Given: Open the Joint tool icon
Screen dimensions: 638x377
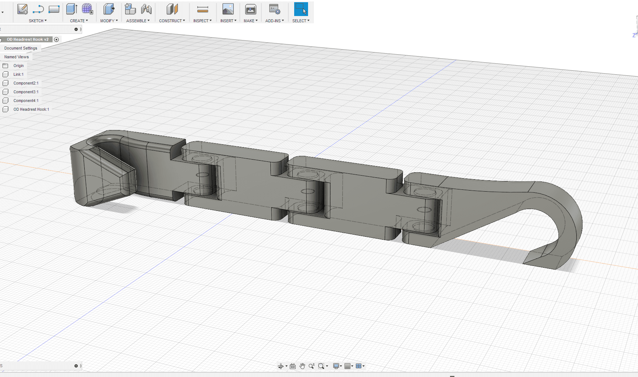Looking at the screenshot, I should tap(146, 9).
